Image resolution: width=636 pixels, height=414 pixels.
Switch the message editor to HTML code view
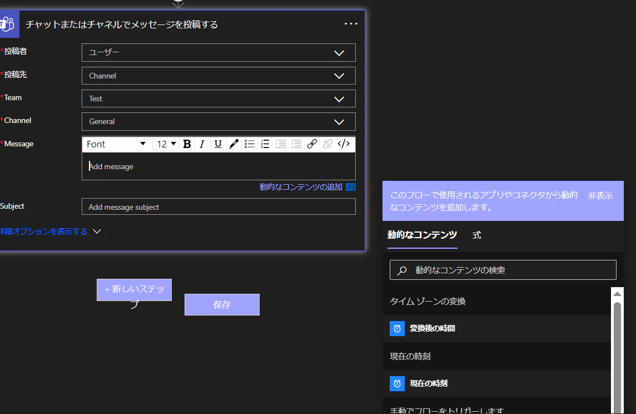pyautogui.click(x=344, y=144)
